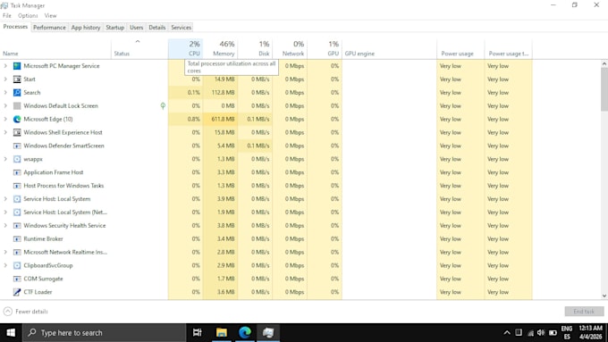Click the ENG ES language indicator
The height and width of the screenshot is (342, 608).
tap(567, 332)
